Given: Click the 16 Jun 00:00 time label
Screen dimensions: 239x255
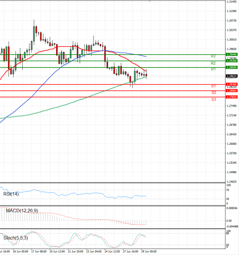Looking at the screenshot, I should [x=20, y=251].
